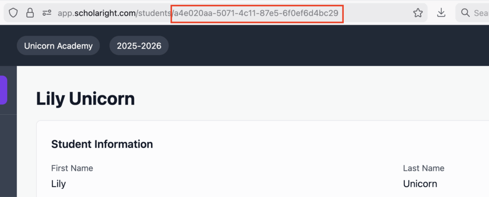
Task: Click the Student Information section heading
Action: [102, 144]
